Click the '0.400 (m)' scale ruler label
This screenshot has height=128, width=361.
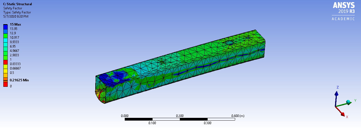coord(238,116)
